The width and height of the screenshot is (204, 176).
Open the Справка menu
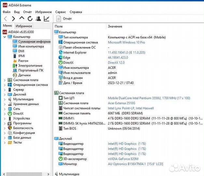(76, 12)
